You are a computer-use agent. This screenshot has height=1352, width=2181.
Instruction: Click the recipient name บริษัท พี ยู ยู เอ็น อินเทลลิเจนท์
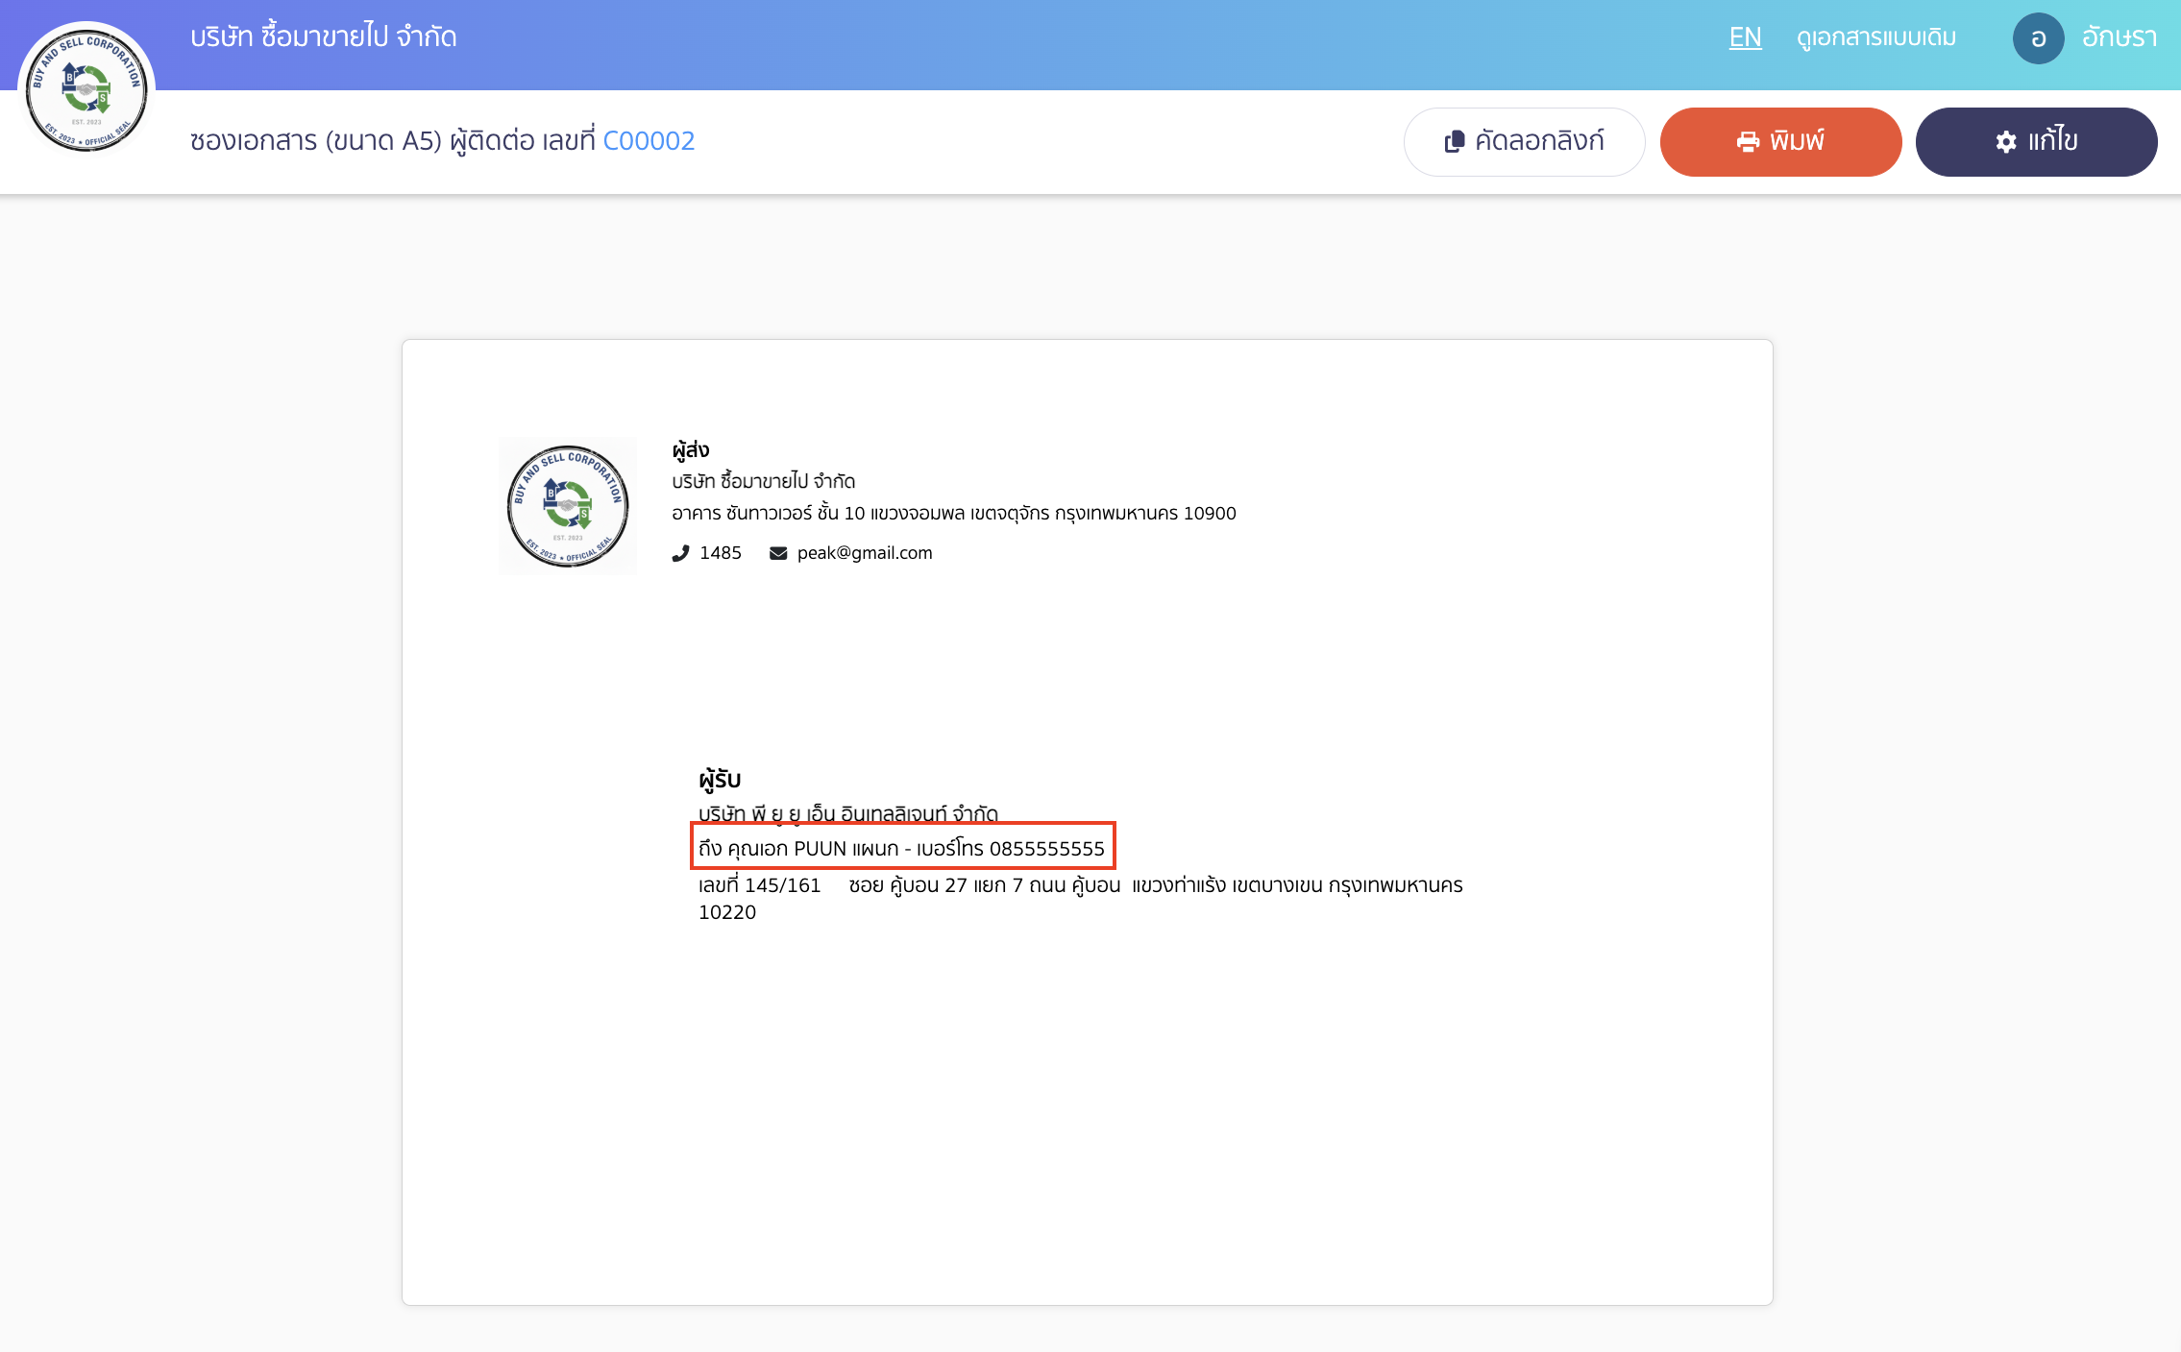tap(846, 812)
